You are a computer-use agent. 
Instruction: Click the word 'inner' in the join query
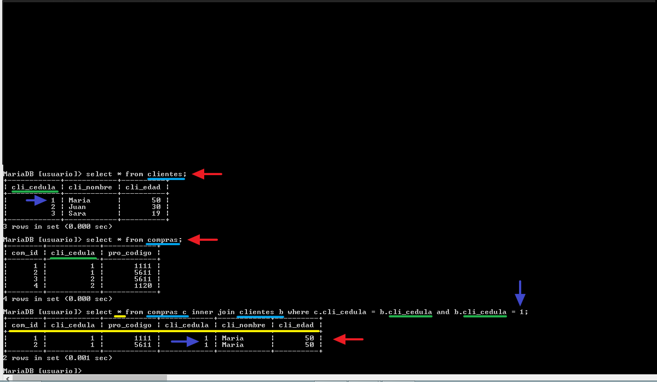pyautogui.click(x=202, y=312)
